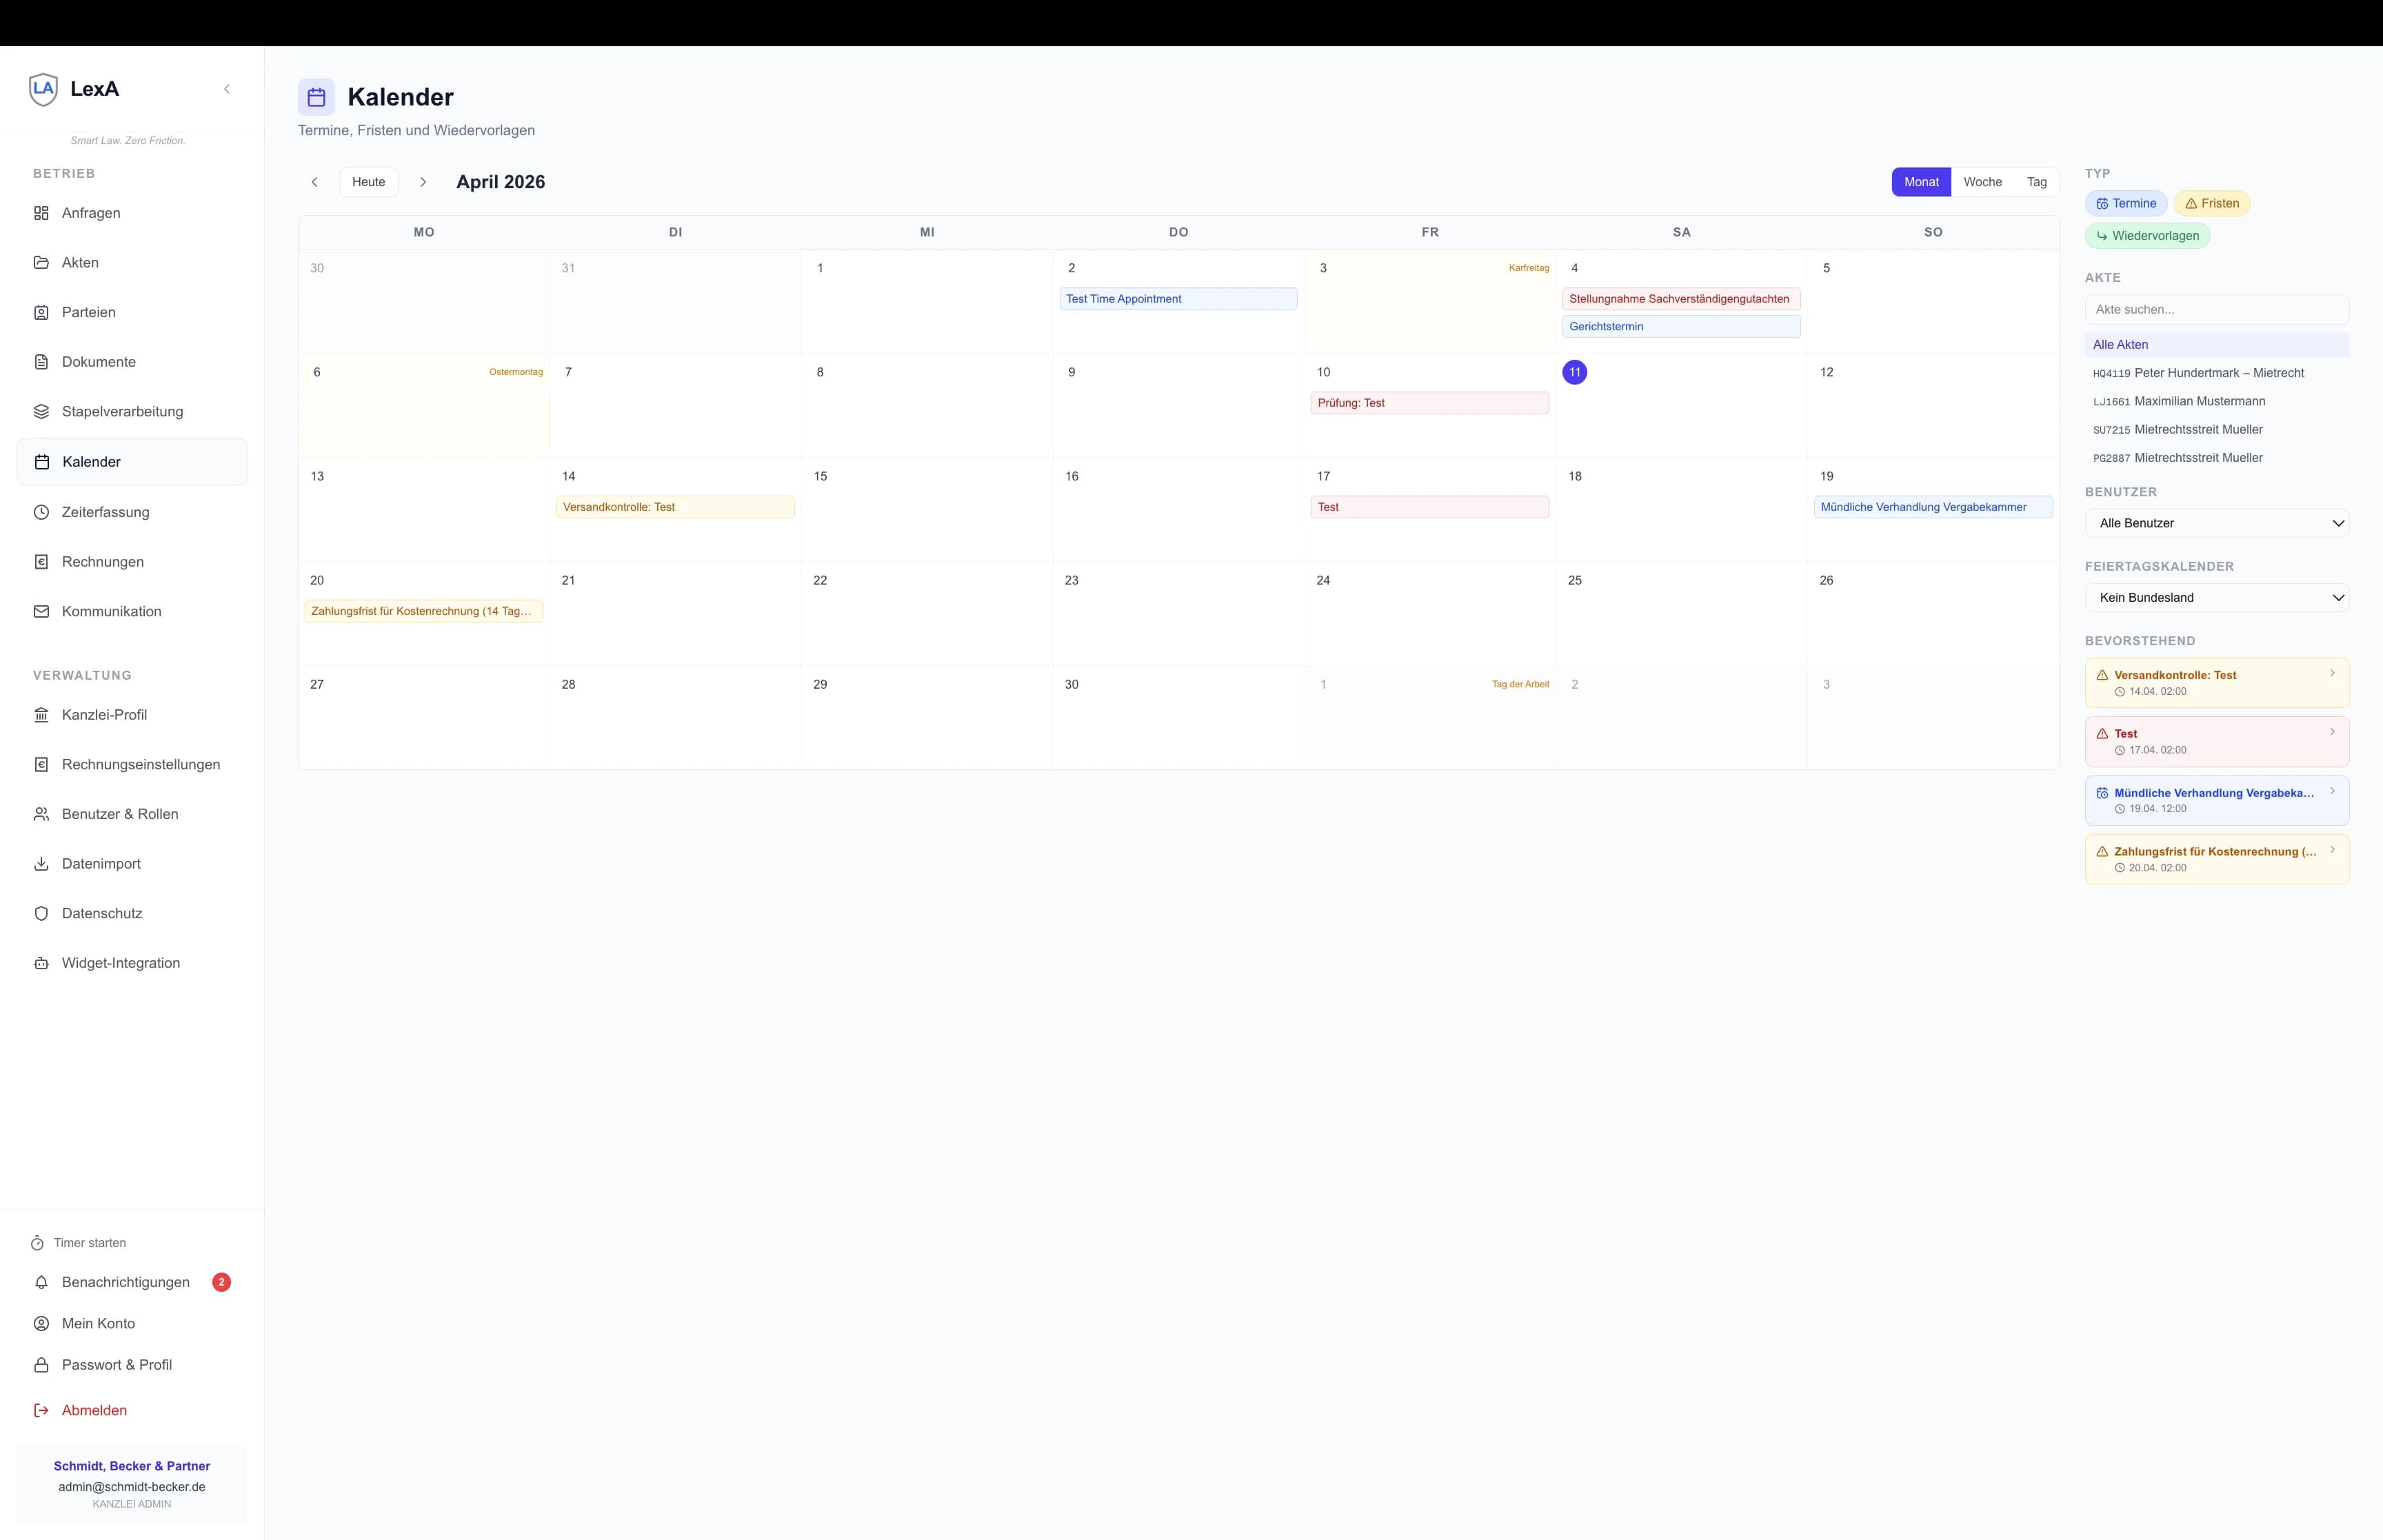
Task: Open the Kein Bundesland holiday dropdown
Action: coord(2216,597)
